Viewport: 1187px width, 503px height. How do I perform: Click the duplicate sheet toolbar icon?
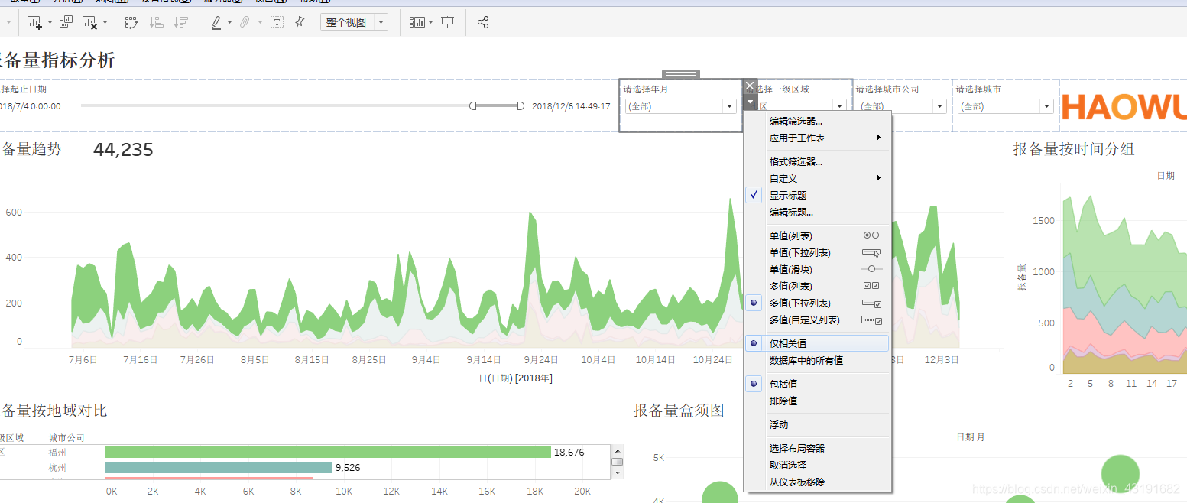[x=66, y=23]
